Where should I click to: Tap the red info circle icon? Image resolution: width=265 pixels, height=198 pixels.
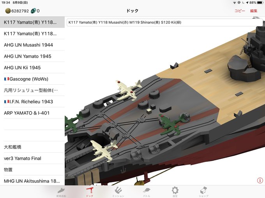tap(260, 180)
